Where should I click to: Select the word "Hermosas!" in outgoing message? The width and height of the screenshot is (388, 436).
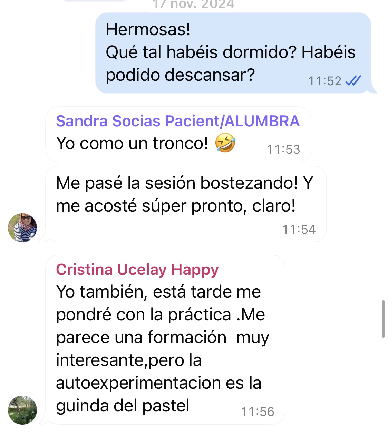point(148,29)
